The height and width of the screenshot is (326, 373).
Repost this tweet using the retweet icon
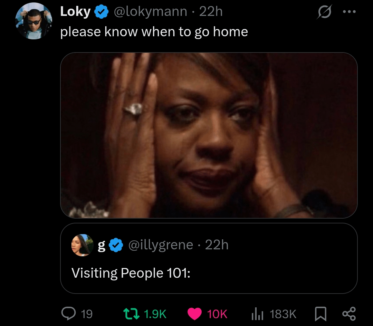tap(132, 314)
